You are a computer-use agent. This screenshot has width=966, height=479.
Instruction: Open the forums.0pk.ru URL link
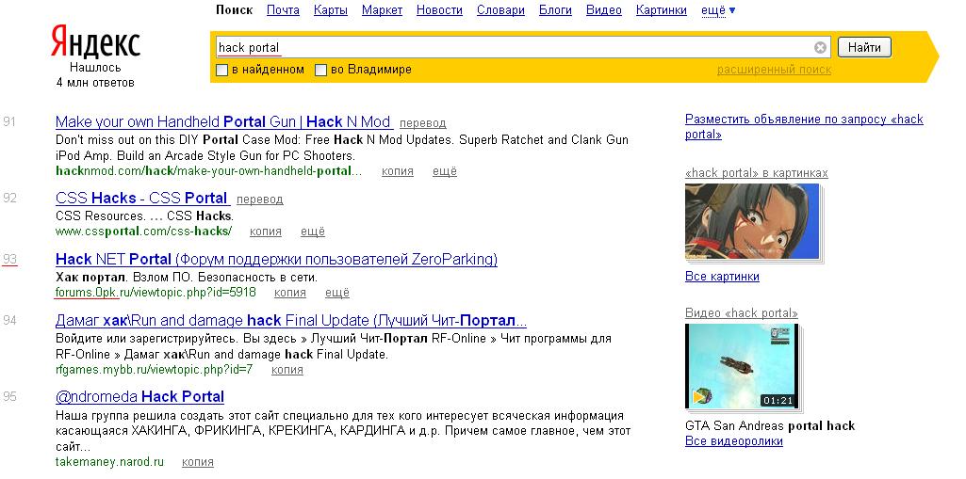coord(156,292)
